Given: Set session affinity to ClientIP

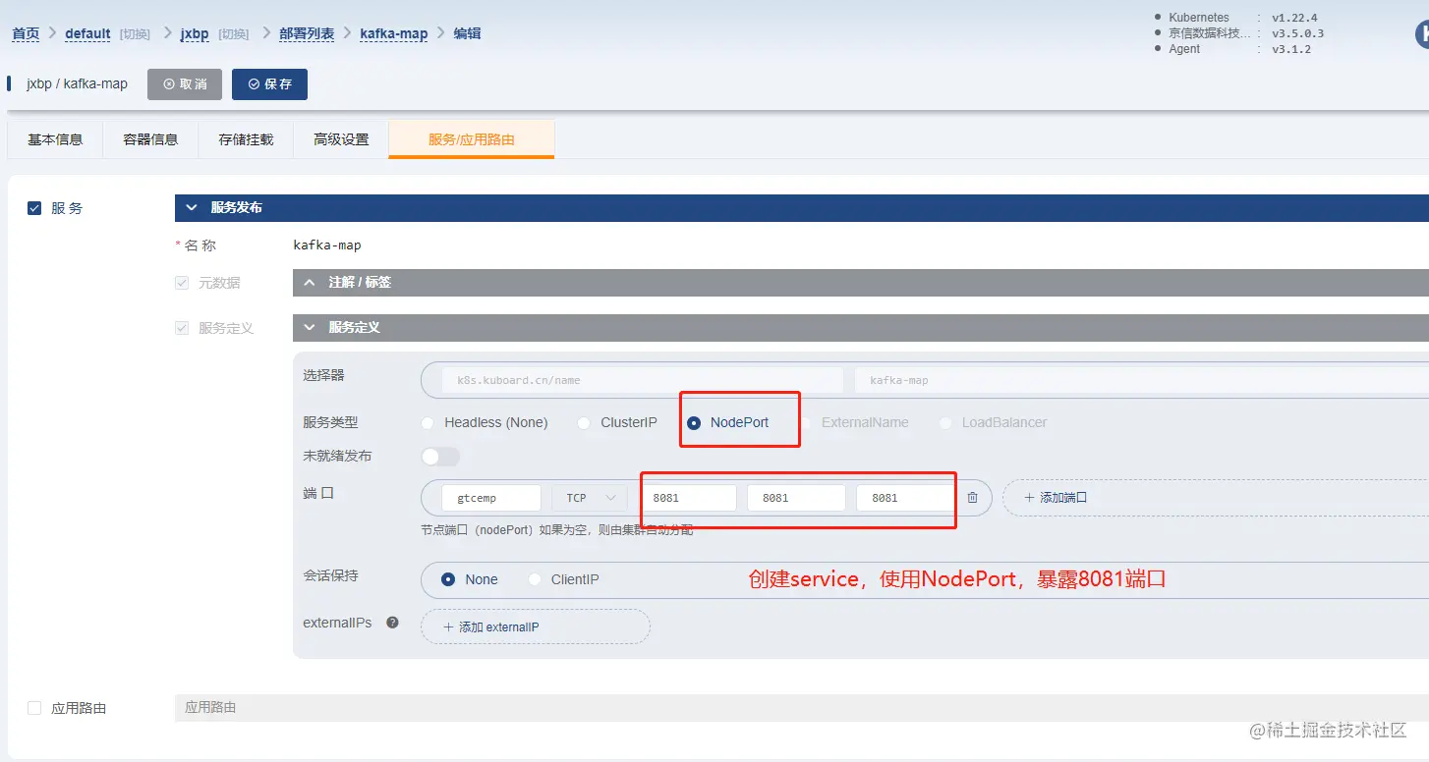Looking at the screenshot, I should tap(535, 579).
